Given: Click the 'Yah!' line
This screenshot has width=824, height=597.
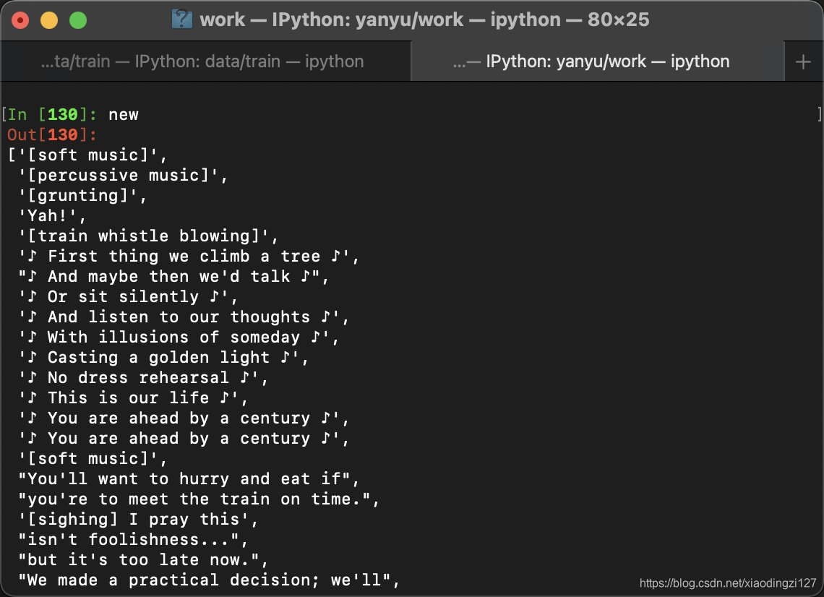Looking at the screenshot, I should (x=52, y=216).
